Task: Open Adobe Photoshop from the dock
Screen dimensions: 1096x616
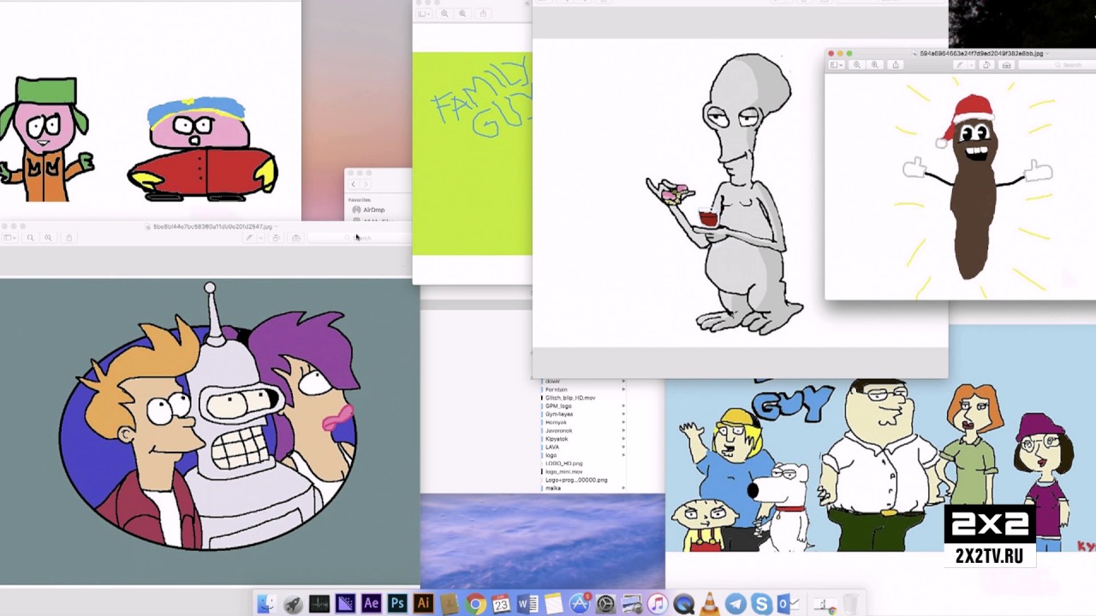Action: pos(397,604)
